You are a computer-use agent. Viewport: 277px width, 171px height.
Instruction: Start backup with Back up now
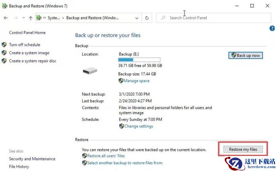pyautogui.click(x=246, y=55)
